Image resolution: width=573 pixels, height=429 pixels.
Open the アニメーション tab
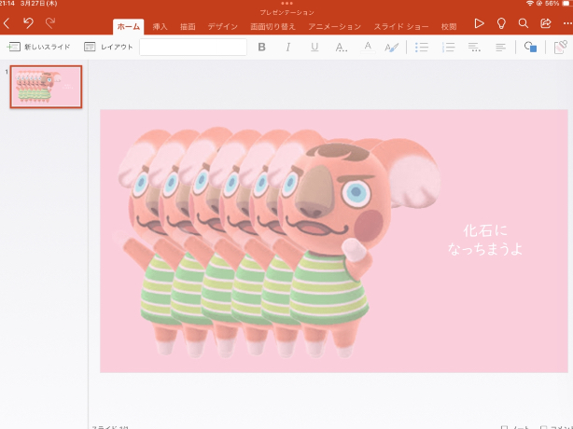coord(334,27)
